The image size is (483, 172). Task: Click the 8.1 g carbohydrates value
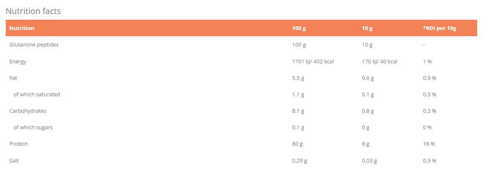click(298, 111)
